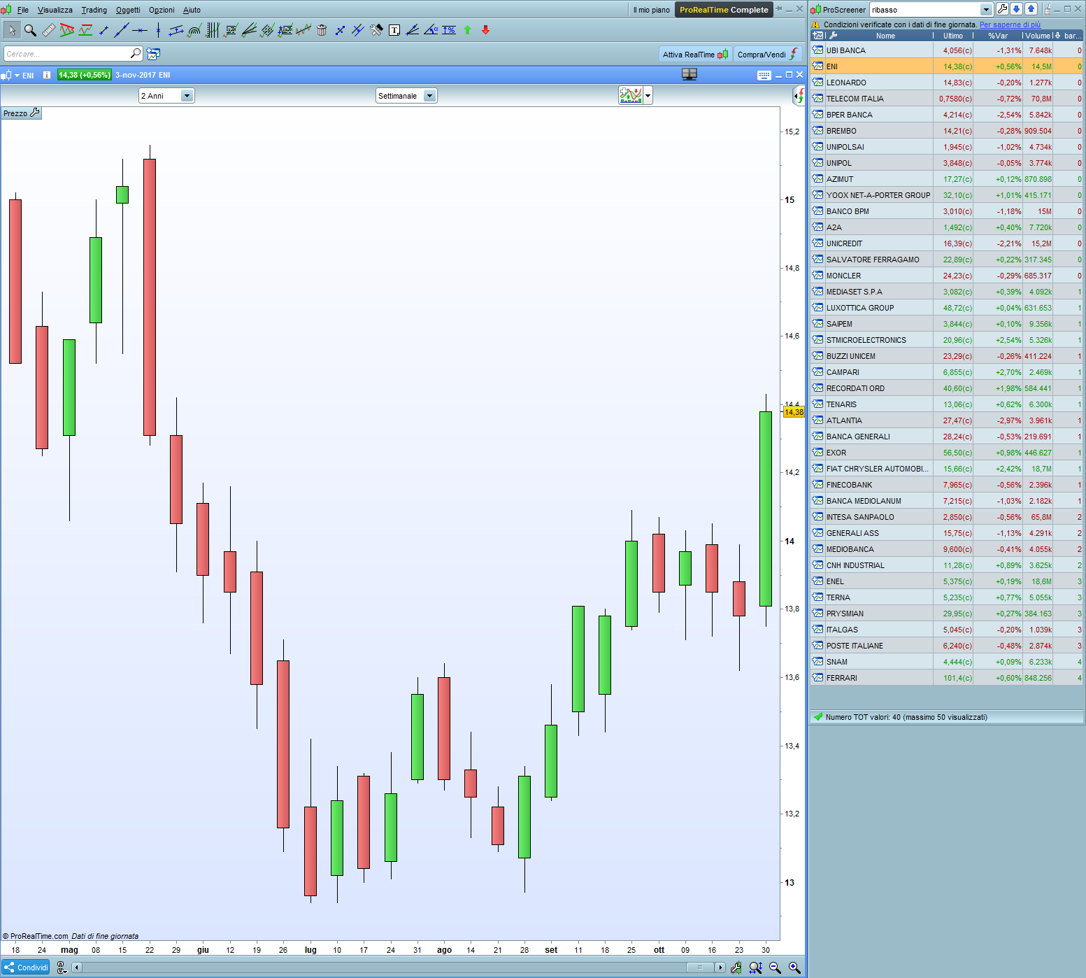Expand the ENI chart symbol menu arrow
The height and width of the screenshot is (978, 1086).
coord(17,75)
